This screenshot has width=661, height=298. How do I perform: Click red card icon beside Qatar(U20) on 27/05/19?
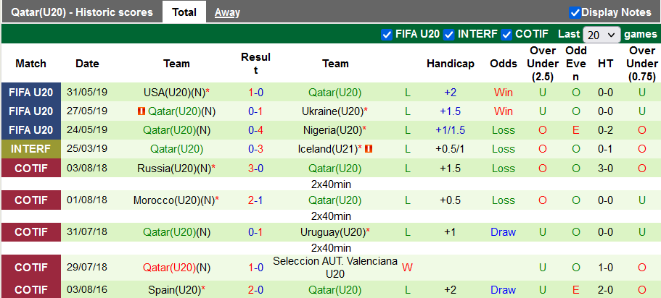click(x=141, y=111)
